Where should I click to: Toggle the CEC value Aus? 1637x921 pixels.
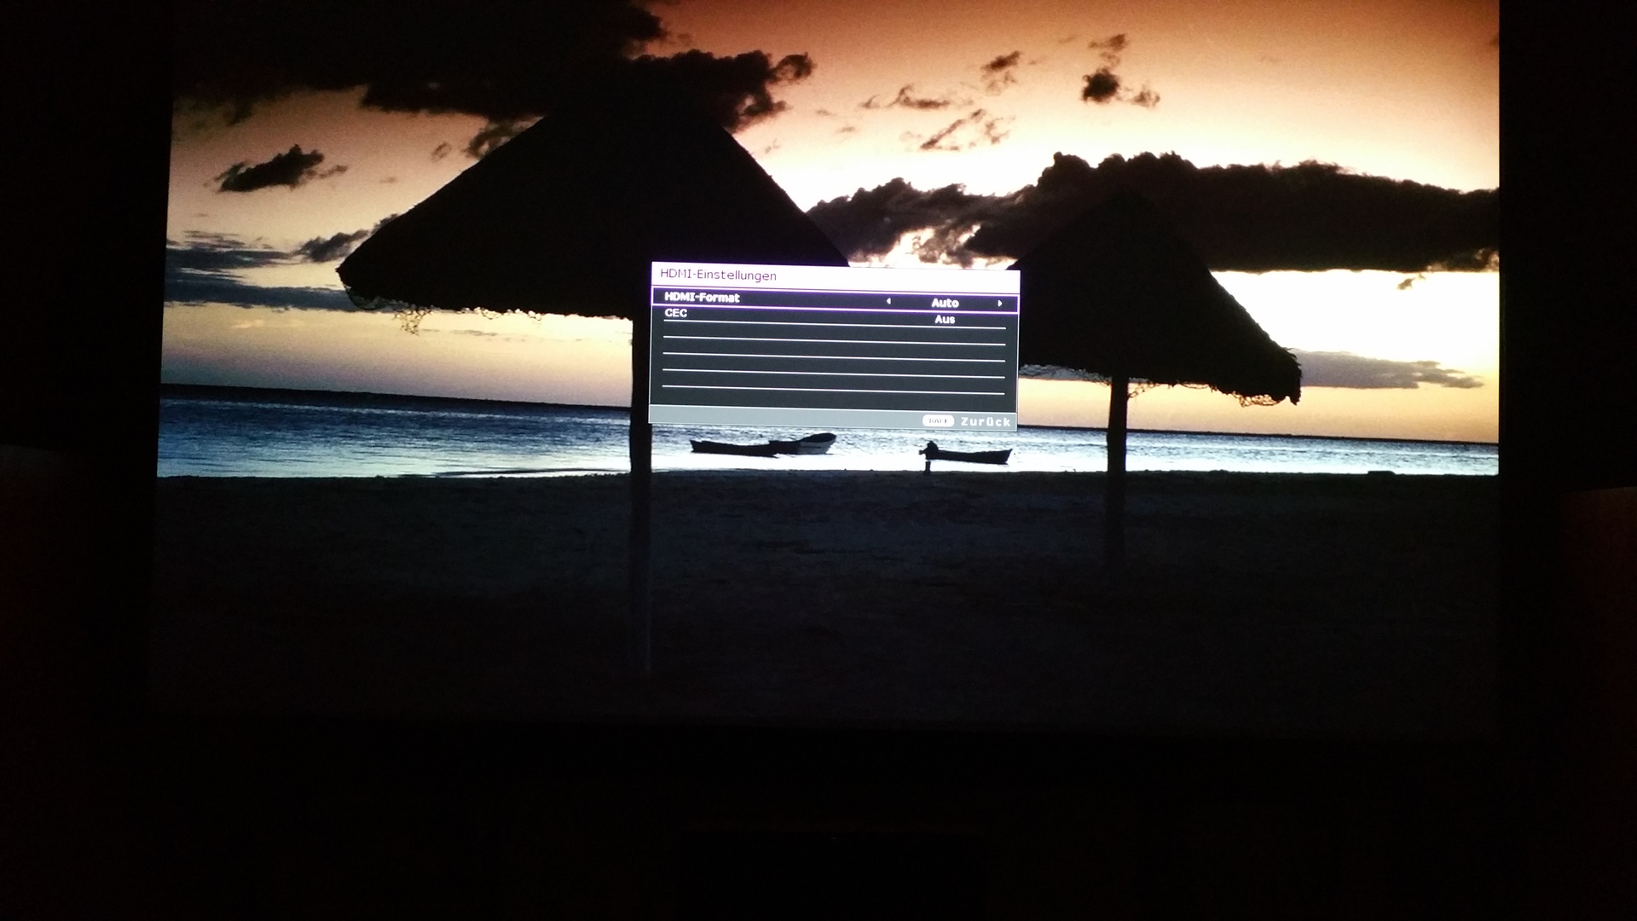tap(944, 320)
